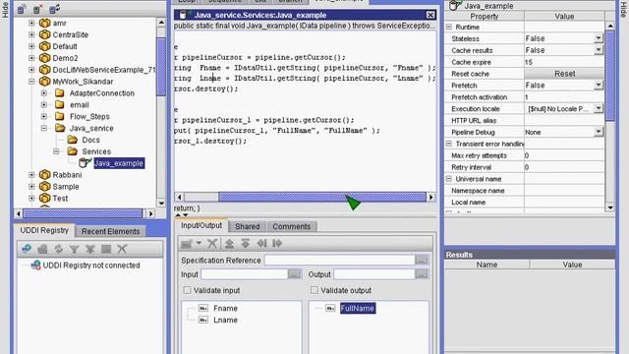Click the CentraSite package icon
The height and width of the screenshot is (354, 629).
tap(45, 34)
